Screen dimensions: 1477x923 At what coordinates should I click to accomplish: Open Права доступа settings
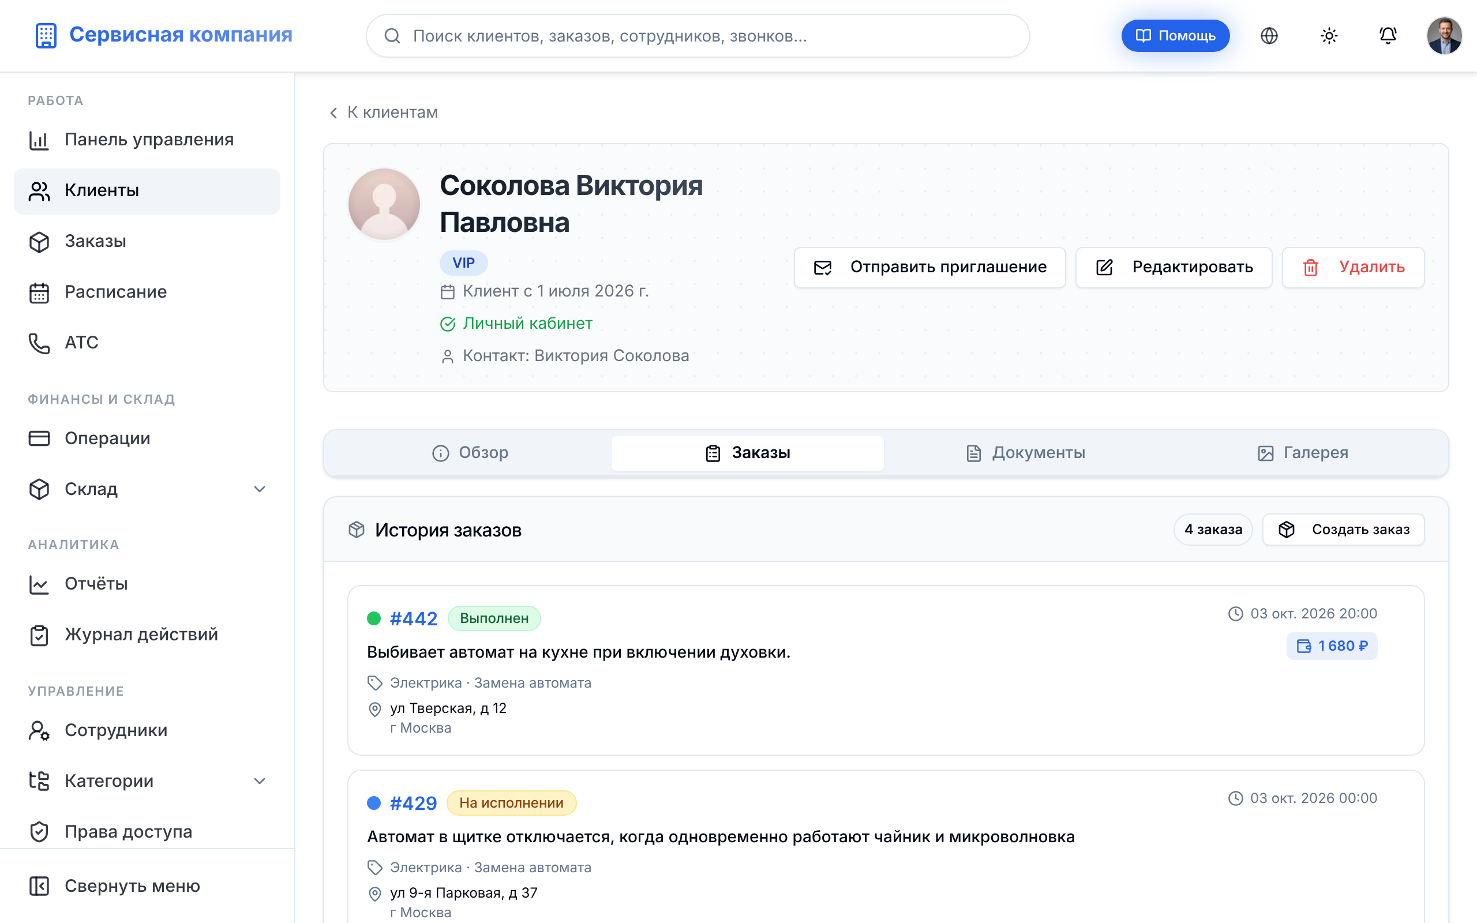(147, 831)
